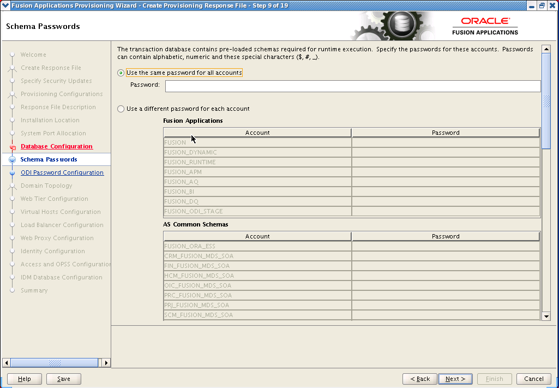This screenshot has height=388, width=559.
Task: Open the window menu icon in title bar
Action: pos(5,5)
